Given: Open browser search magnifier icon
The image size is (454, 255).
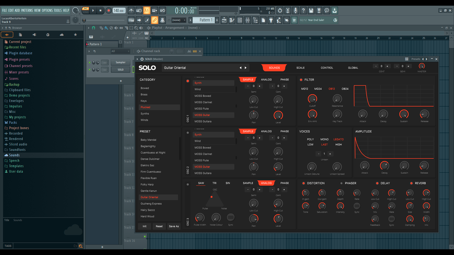Looking at the screenshot, I should tap(80, 246).
